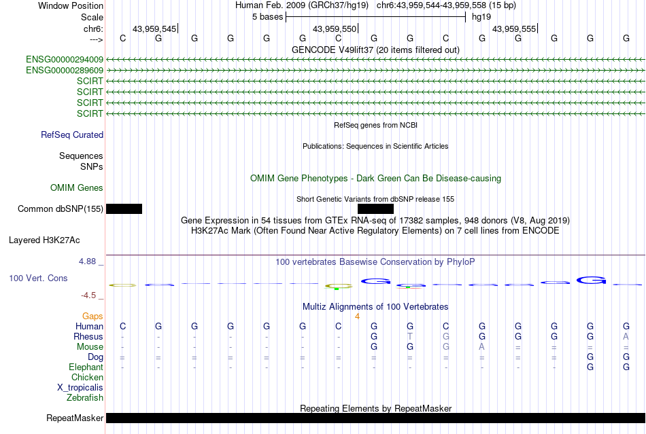Select the Gaps row label

tap(92, 316)
